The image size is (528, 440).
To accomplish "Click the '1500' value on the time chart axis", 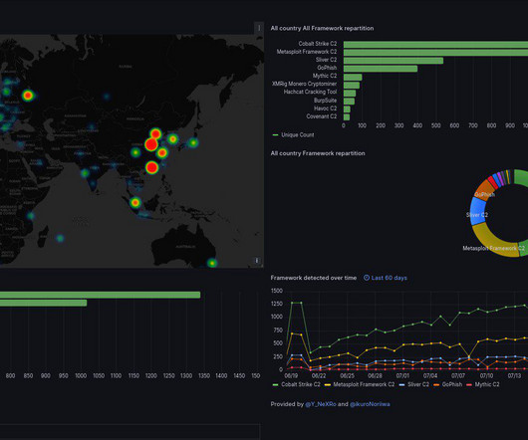I will point(277,291).
